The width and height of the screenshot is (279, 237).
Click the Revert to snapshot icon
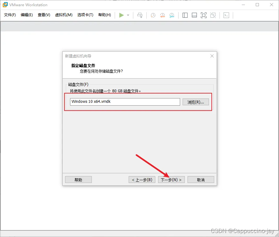(162, 15)
